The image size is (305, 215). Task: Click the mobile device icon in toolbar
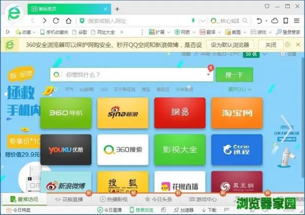286,20
